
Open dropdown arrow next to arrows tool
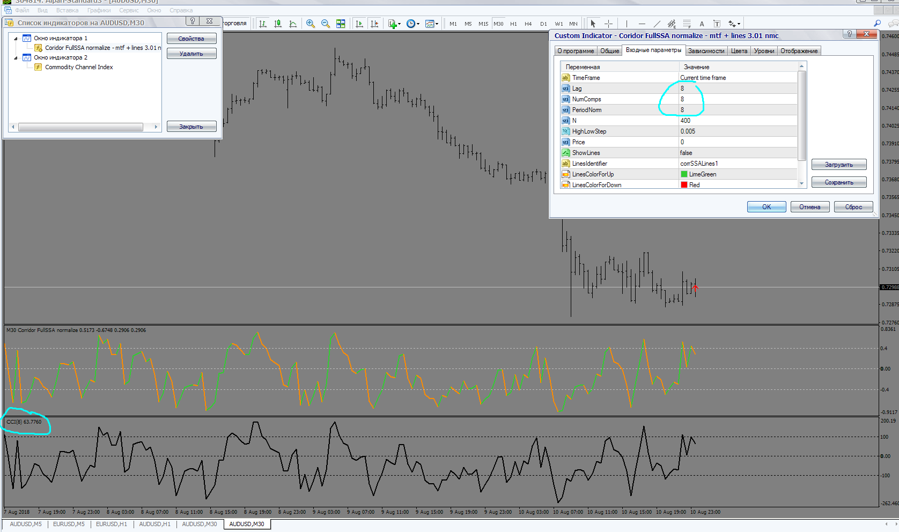pyautogui.click(x=739, y=24)
